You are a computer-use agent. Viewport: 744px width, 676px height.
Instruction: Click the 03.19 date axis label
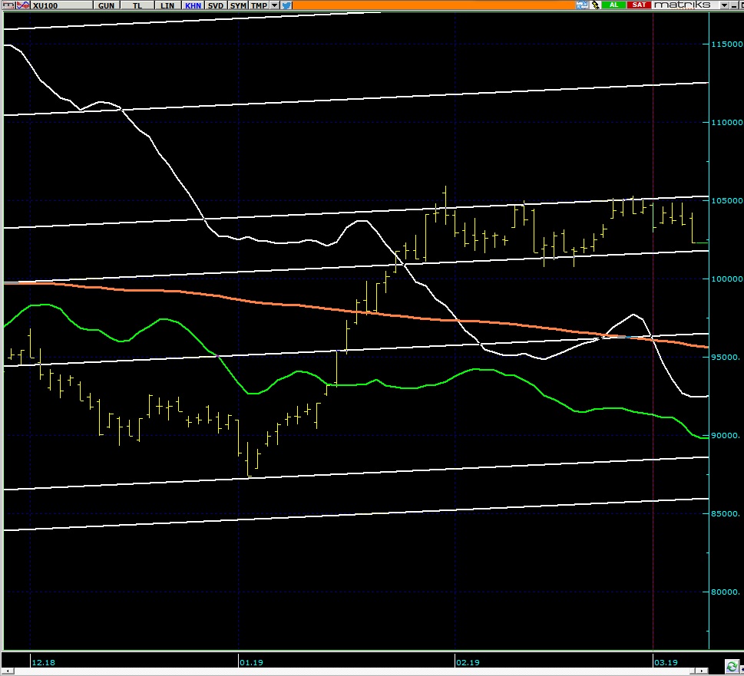pos(666,662)
